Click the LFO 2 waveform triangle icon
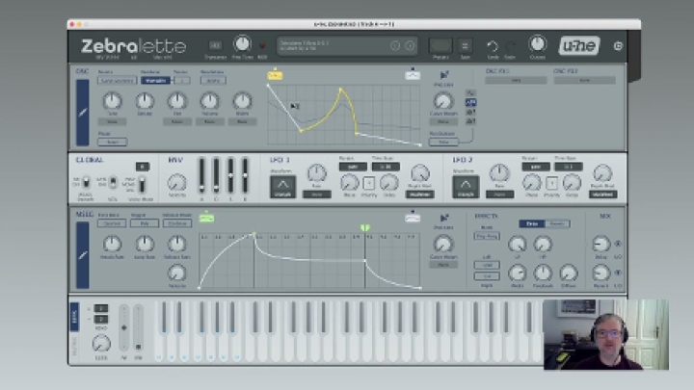This screenshot has height=390, width=694. tap(466, 186)
